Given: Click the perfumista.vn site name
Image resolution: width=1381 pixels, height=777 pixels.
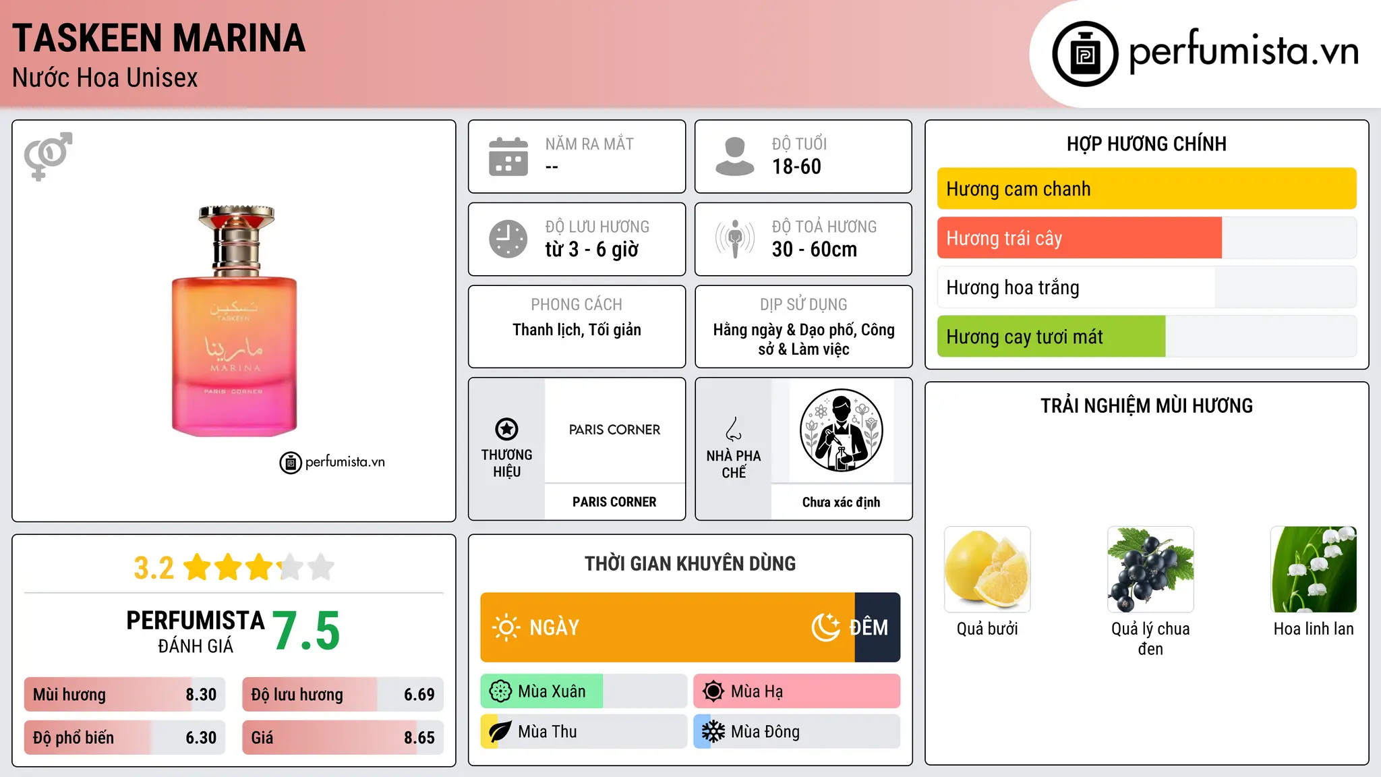Looking at the screenshot, I should pyautogui.click(x=1244, y=51).
